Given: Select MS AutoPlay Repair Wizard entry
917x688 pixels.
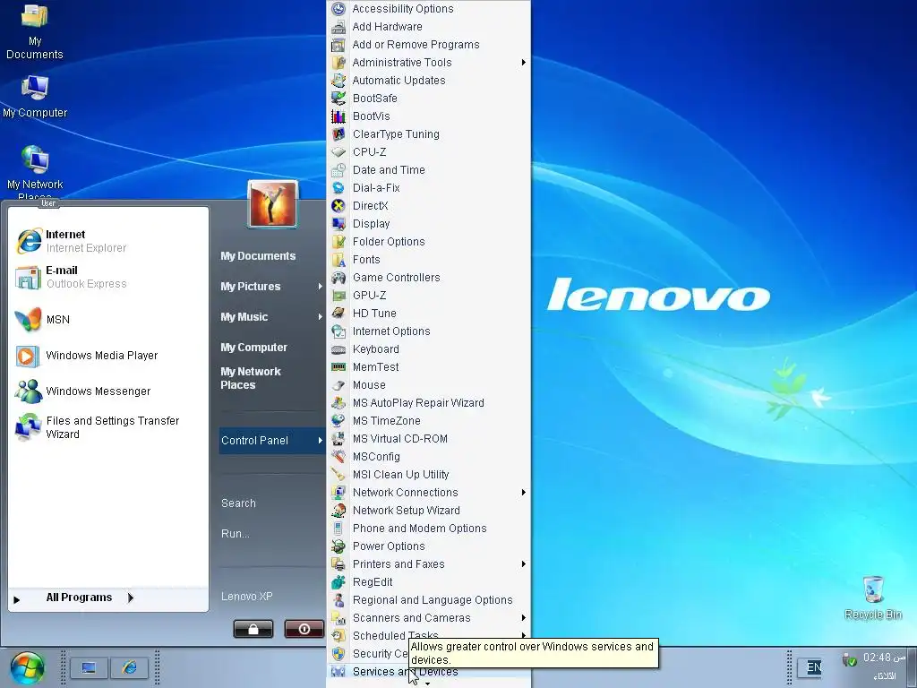Looking at the screenshot, I should point(429,403).
